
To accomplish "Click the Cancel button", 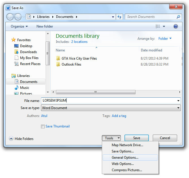I will (165, 138).
